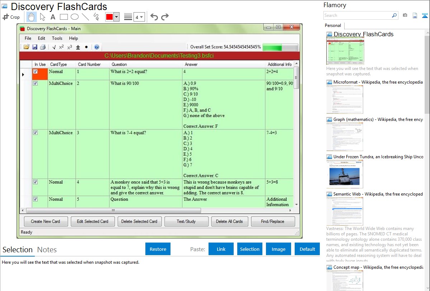Pick the text annotation tool A
430x291 pixels.
pos(53,17)
